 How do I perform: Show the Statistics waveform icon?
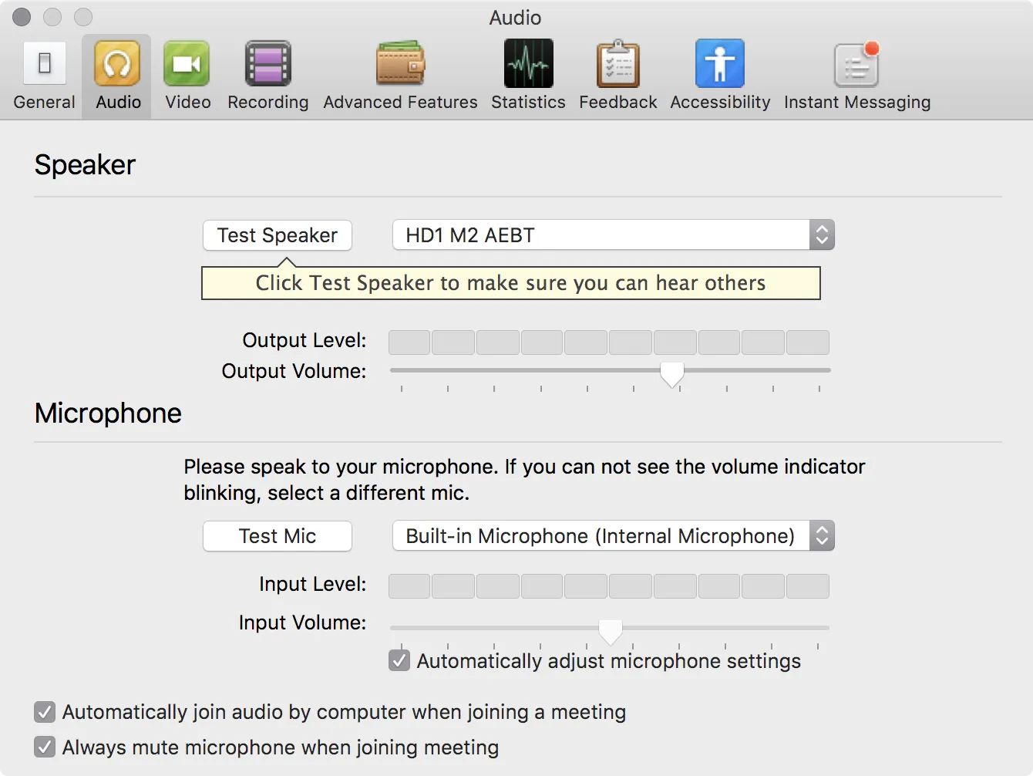click(528, 64)
